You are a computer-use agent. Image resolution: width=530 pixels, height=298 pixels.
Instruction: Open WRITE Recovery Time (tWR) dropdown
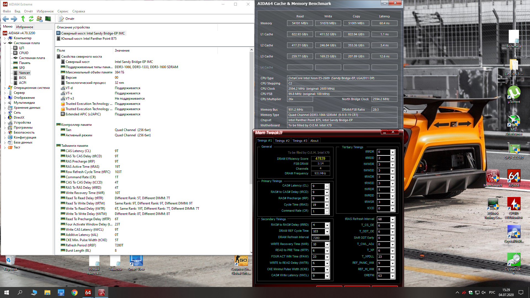(x=327, y=244)
